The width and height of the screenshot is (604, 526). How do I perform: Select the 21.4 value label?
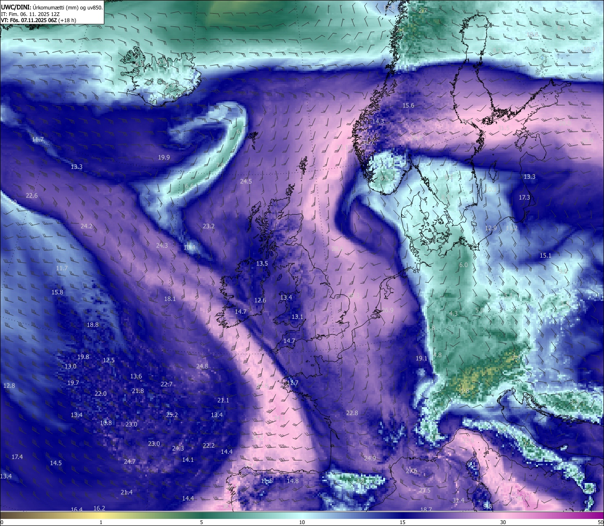tap(126, 493)
